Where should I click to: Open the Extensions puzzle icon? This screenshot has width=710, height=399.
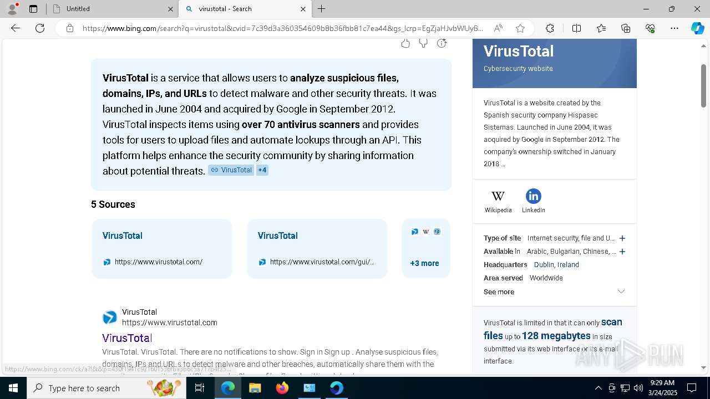(x=550, y=28)
